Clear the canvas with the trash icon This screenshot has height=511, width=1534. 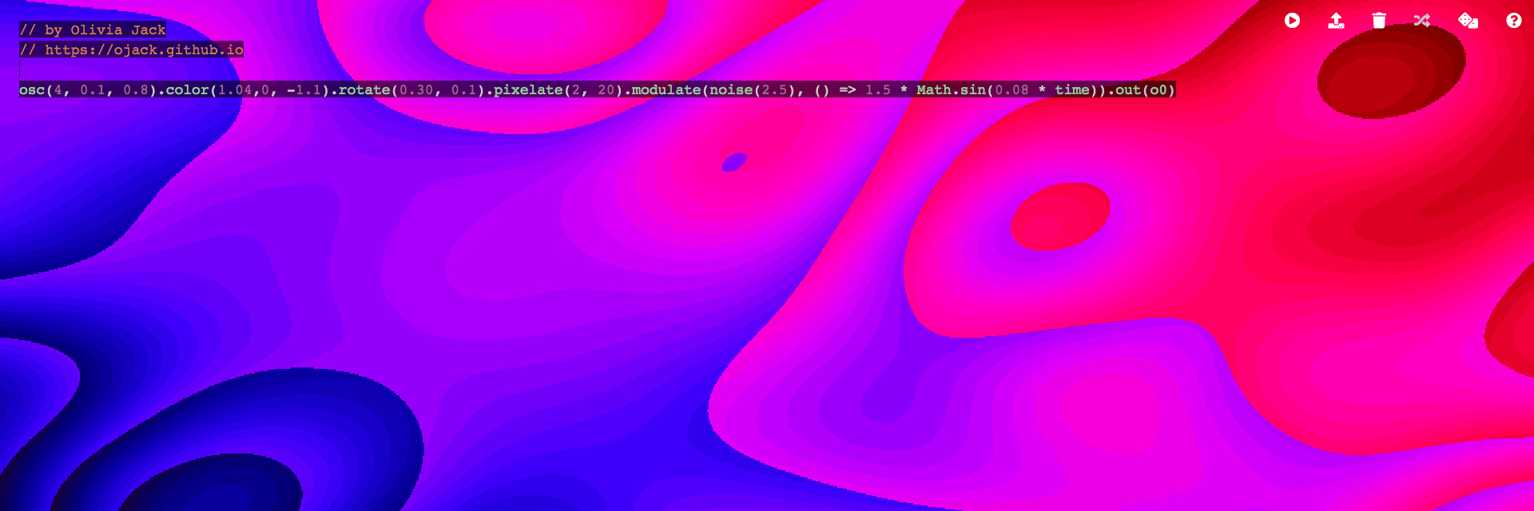tap(1379, 21)
